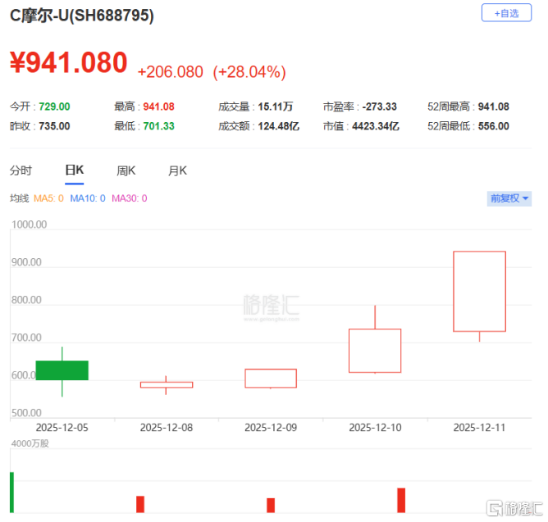Click the green candlestick for 2025-12-05

(x=62, y=370)
